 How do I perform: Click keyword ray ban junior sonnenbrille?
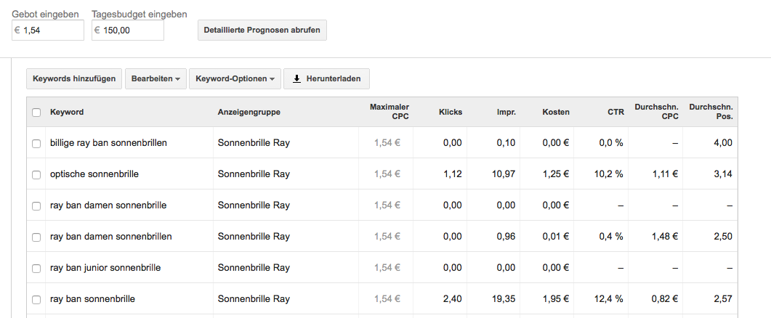(x=105, y=268)
